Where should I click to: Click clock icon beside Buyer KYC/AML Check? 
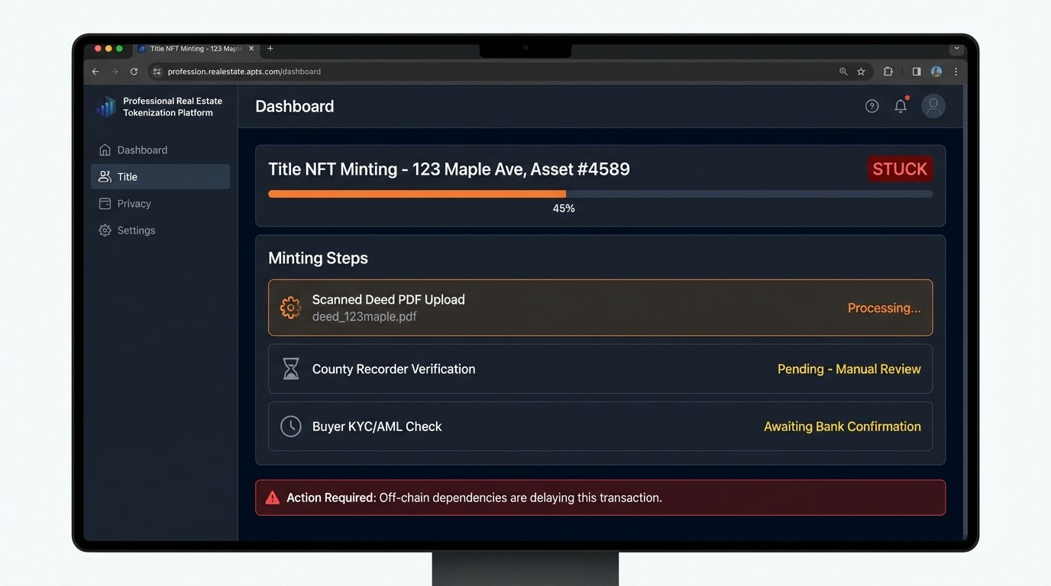[290, 427]
